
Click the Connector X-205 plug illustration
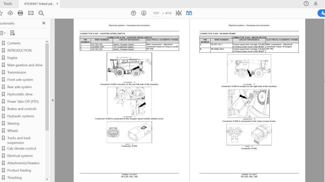point(129,132)
